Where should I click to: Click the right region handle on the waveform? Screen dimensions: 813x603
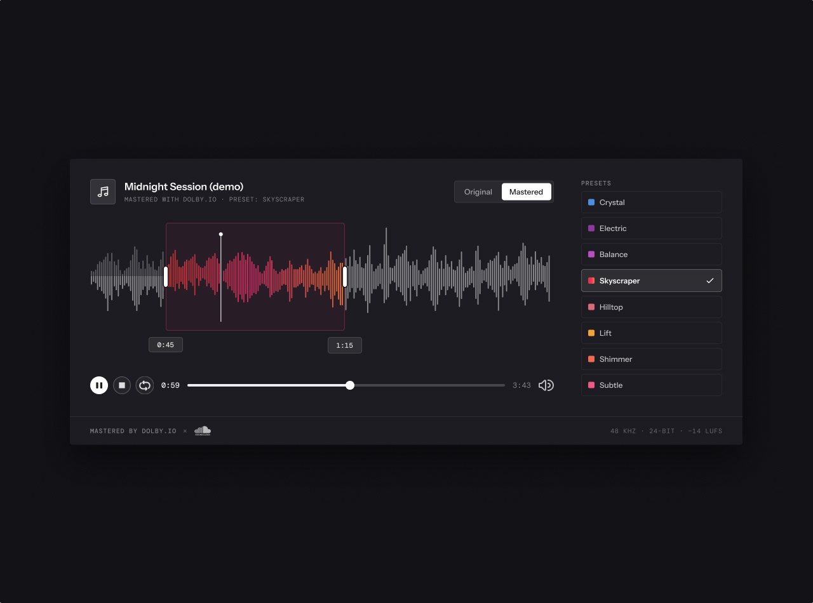[345, 277]
